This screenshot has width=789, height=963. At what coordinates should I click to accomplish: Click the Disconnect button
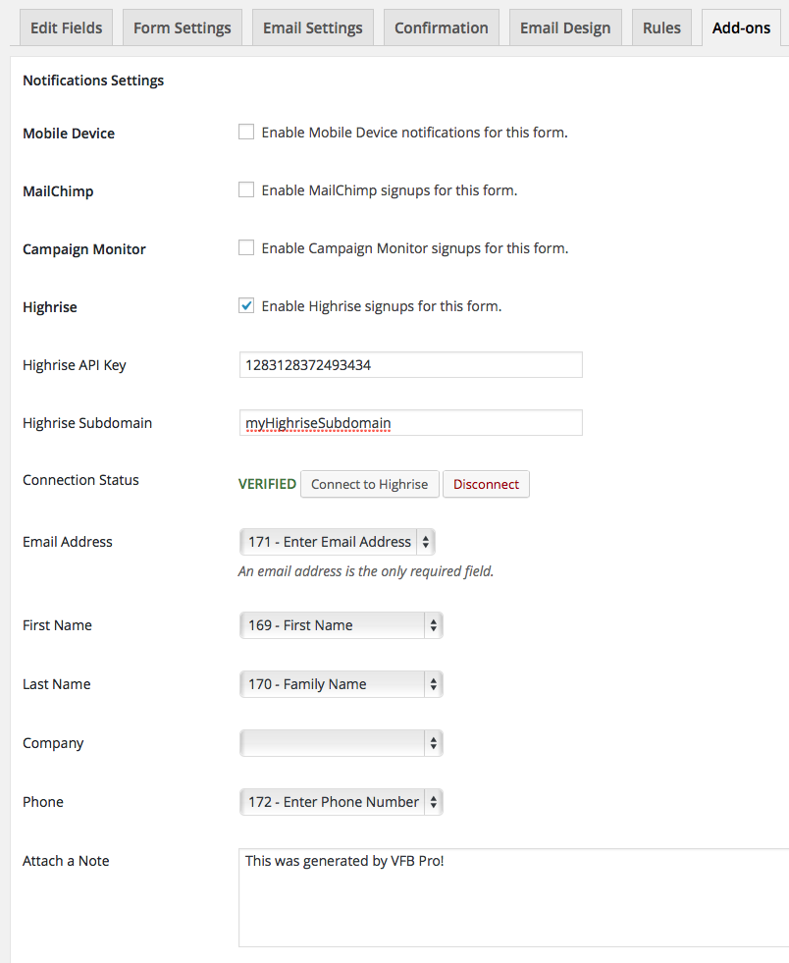[x=487, y=484]
